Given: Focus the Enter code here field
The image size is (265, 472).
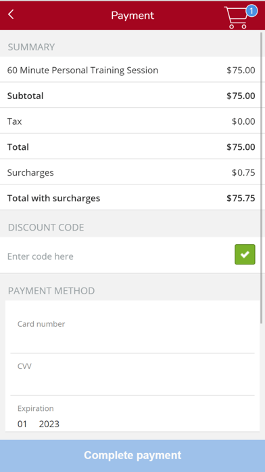Looking at the screenshot, I should coord(117,256).
